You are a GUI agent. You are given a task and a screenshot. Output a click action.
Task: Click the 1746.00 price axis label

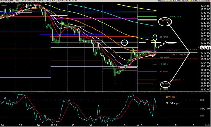[205, 16]
